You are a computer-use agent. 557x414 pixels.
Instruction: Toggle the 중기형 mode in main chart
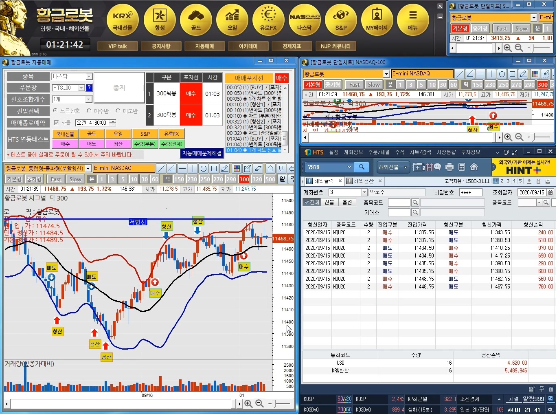(34, 179)
